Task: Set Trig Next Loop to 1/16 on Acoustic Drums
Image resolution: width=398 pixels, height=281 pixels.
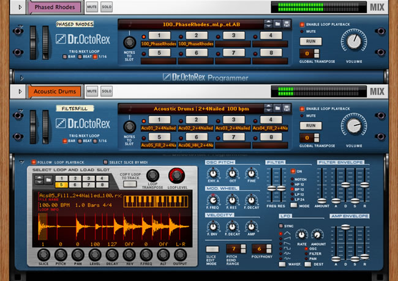Action: coord(95,141)
